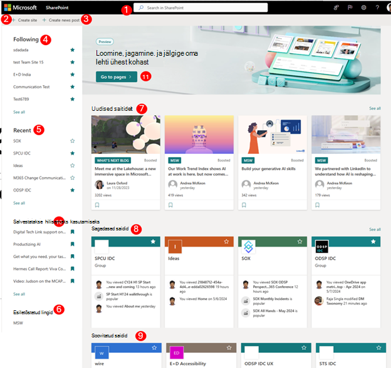
Task: Click See all under Following
Action: coord(19,112)
